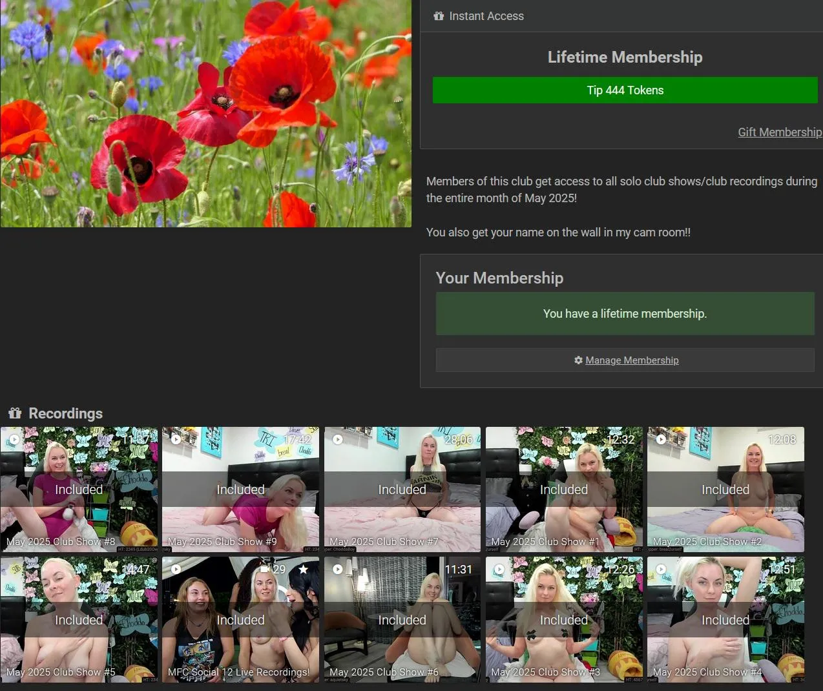Click the gift icon beside Recordings heading
Screen dimensions: 823x691
tap(15, 413)
